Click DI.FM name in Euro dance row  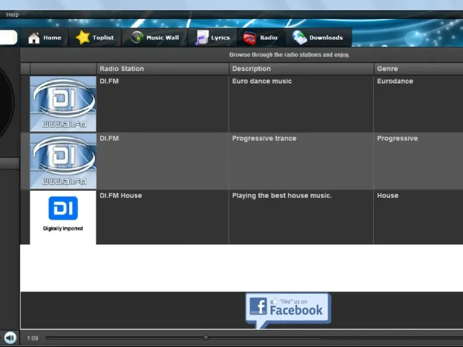point(109,81)
